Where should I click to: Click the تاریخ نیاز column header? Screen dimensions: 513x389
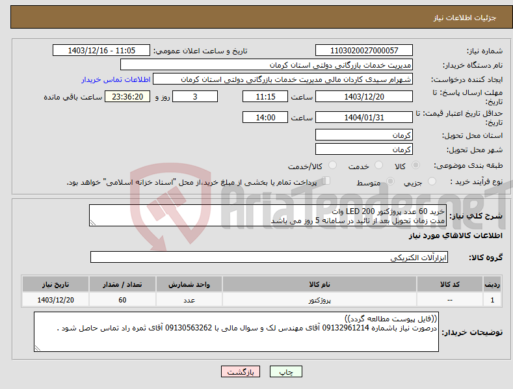click(56, 284)
